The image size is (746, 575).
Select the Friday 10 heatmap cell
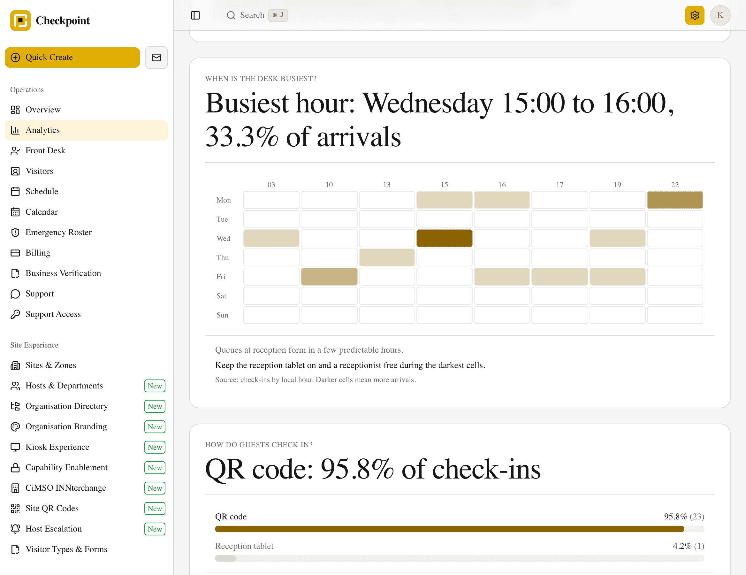click(329, 276)
